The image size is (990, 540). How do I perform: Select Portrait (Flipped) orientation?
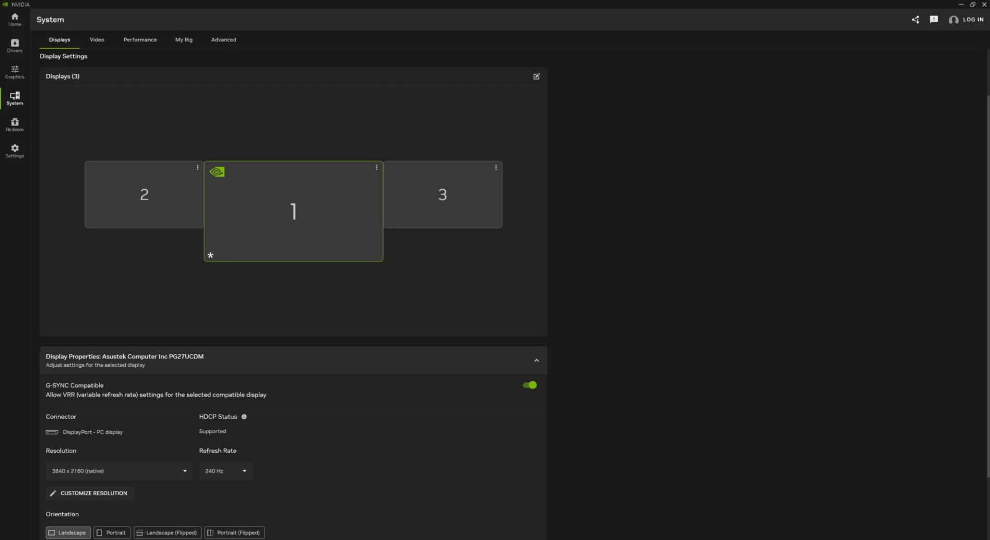tap(235, 533)
